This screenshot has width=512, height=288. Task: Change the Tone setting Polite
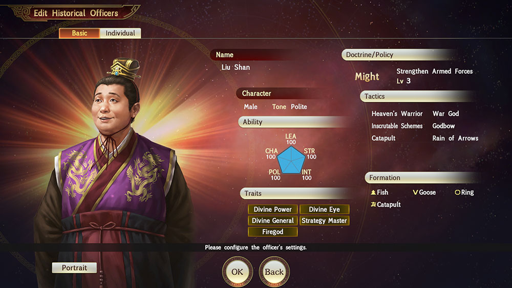pos(299,106)
